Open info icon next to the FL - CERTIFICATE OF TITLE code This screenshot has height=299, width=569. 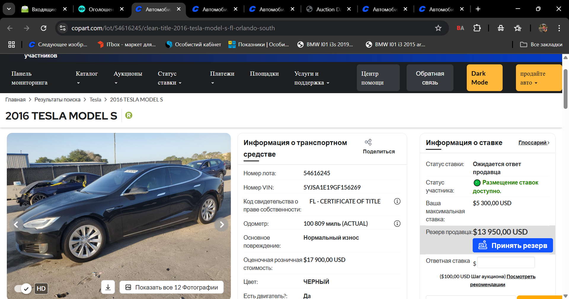(x=397, y=201)
